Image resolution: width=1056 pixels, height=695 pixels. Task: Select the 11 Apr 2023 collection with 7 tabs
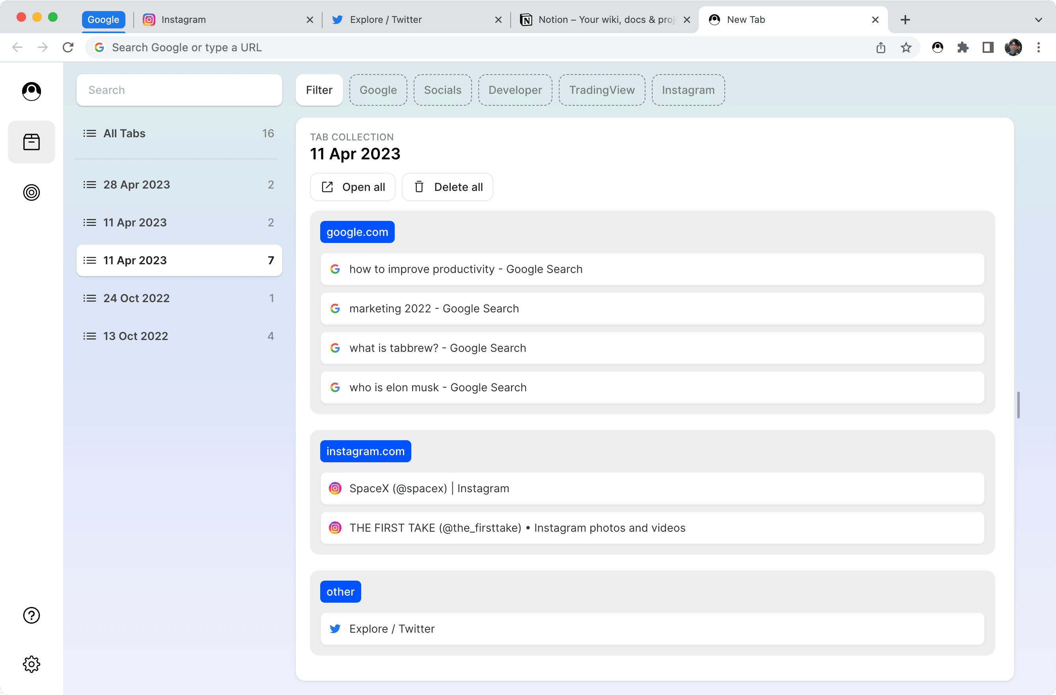click(x=179, y=260)
